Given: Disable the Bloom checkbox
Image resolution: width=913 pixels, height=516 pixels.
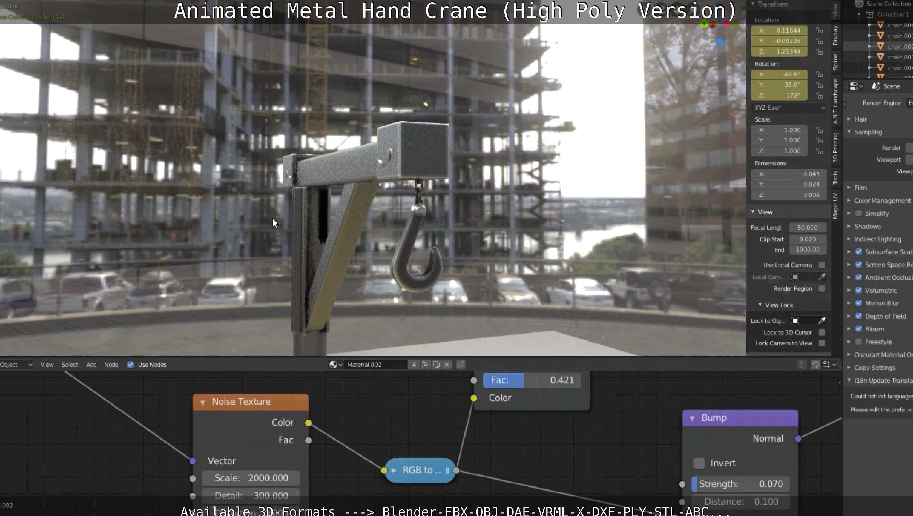Looking at the screenshot, I should click(858, 329).
